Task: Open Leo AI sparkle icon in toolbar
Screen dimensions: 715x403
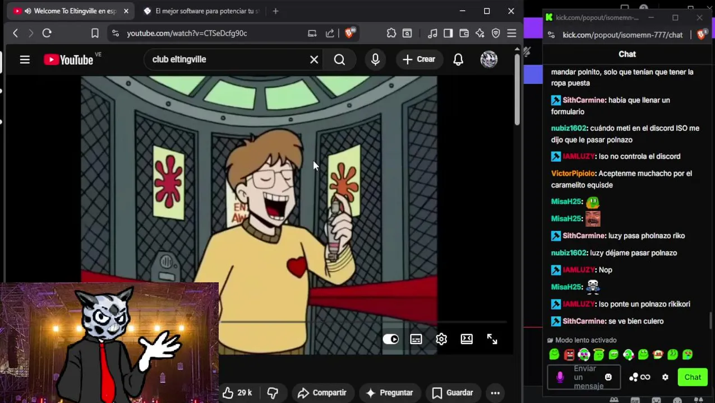Action: 479,34
